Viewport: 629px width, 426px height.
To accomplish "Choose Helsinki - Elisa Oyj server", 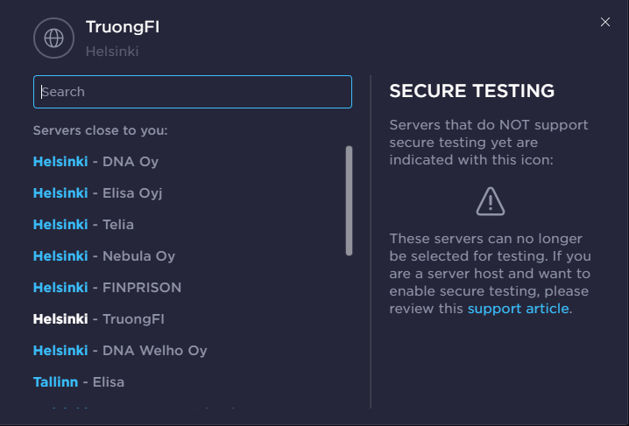I will click(97, 193).
